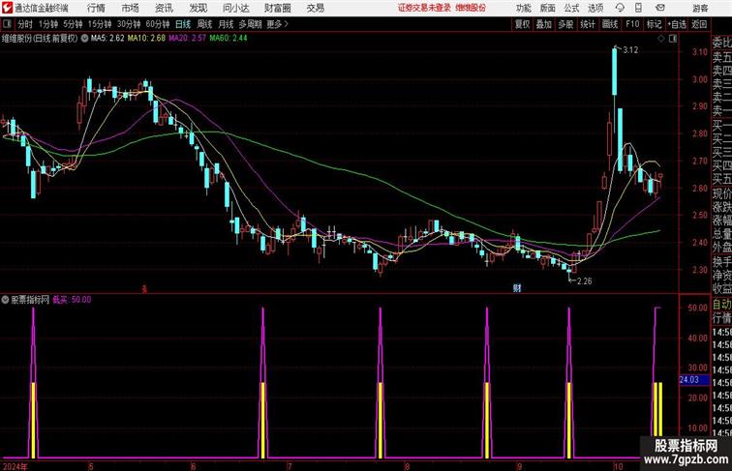Open the 发现 menu
732x471 pixels.
[198, 8]
